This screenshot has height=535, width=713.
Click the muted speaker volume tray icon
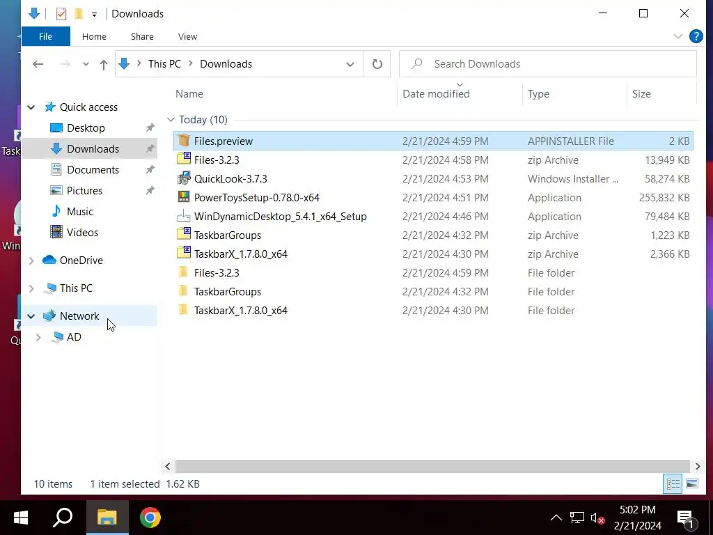point(597,518)
